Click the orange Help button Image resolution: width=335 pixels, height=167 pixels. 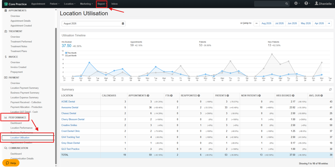pos(11,163)
